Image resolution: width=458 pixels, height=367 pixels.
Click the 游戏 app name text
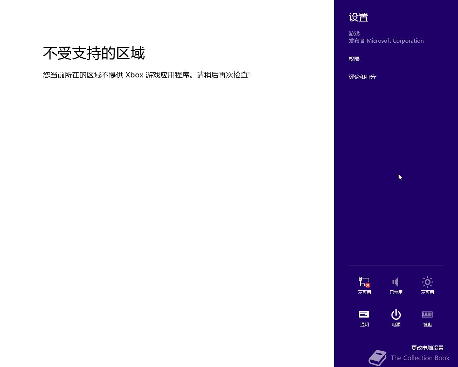point(354,33)
